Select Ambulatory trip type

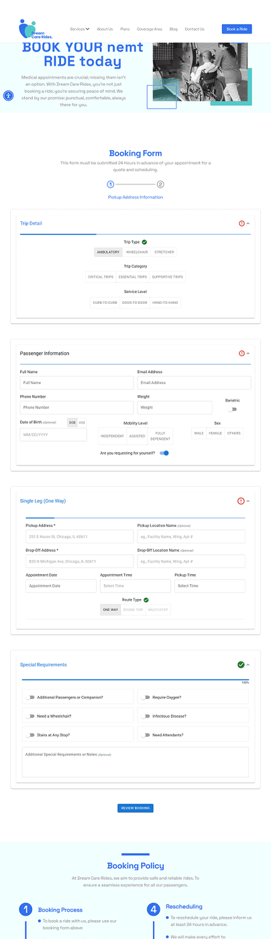point(108,252)
